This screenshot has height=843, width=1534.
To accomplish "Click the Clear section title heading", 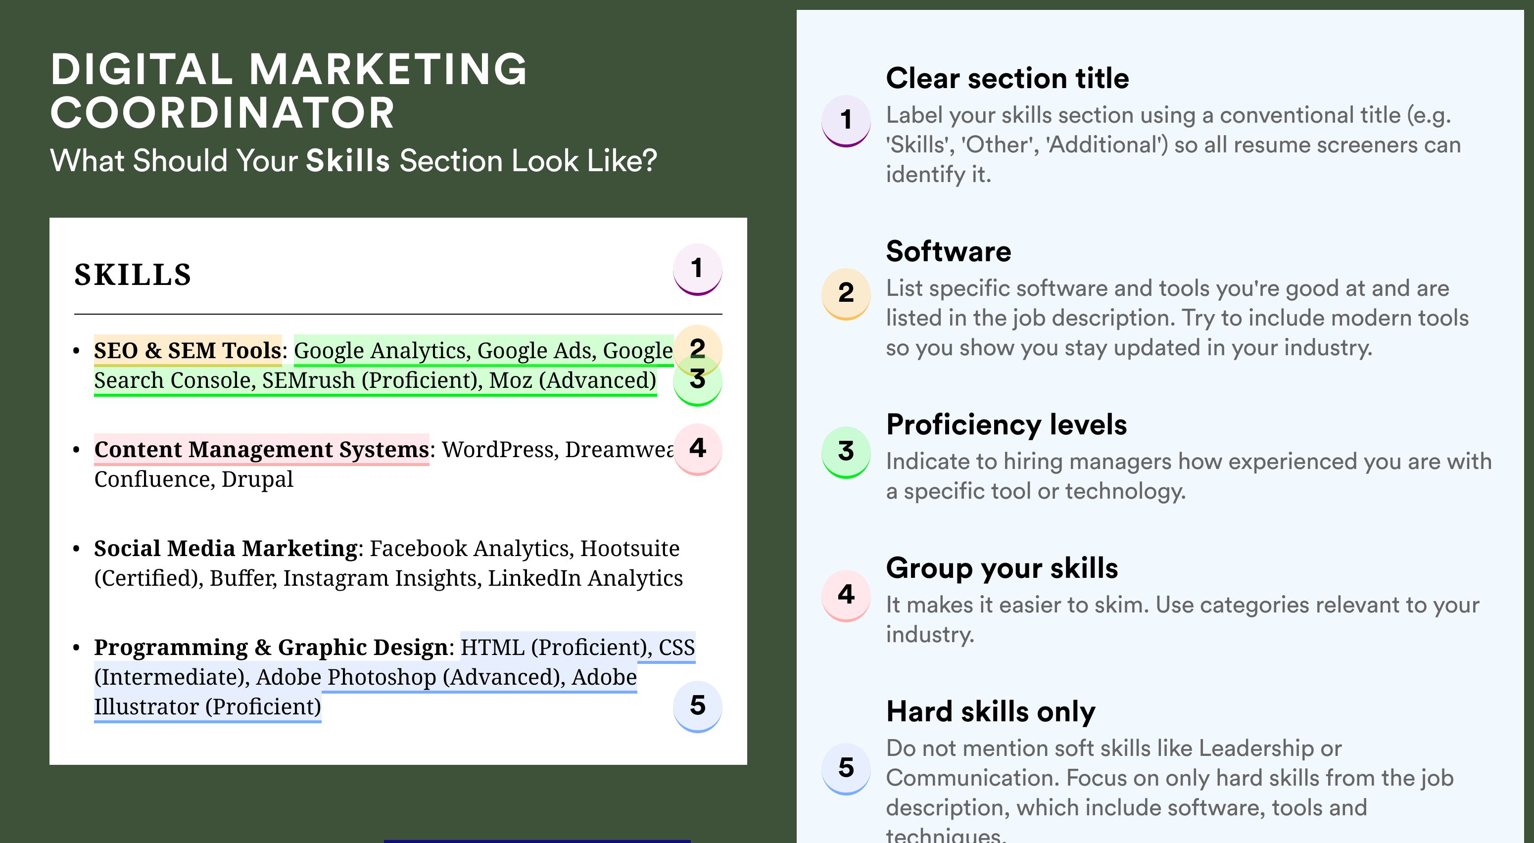I will [1007, 79].
